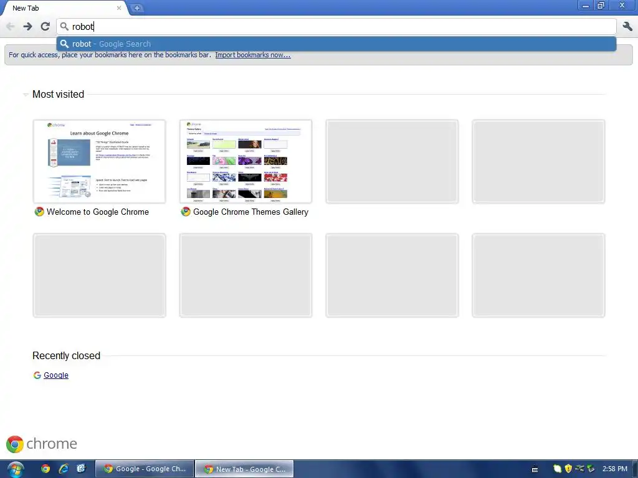Click the forward navigation arrow

(x=27, y=27)
